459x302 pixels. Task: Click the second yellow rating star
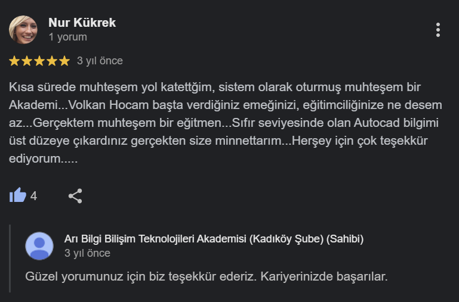27,61
